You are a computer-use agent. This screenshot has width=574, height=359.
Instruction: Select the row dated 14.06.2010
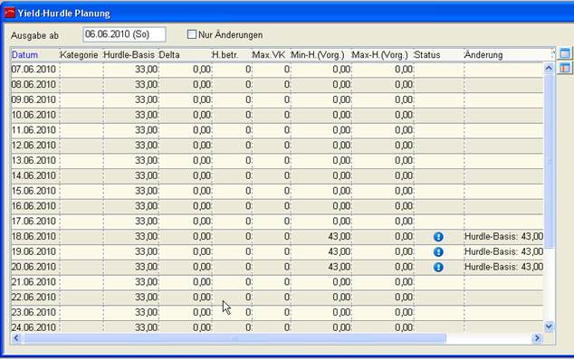pyautogui.click(x=277, y=175)
